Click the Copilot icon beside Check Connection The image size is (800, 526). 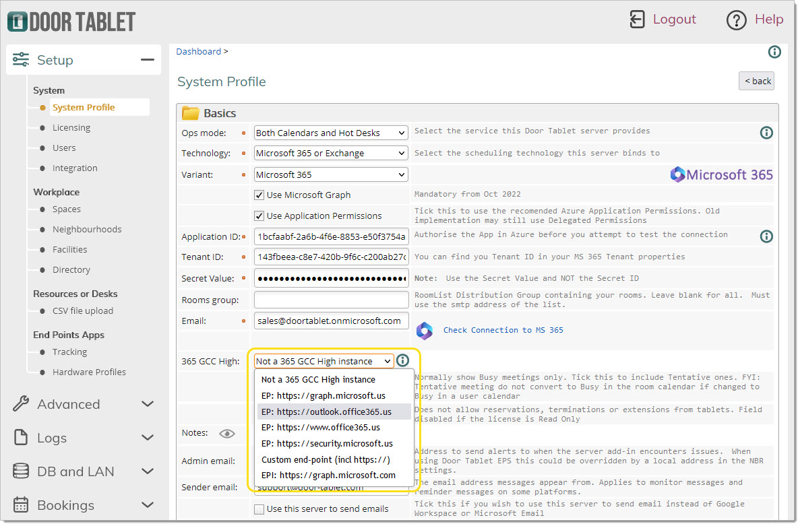425,330
